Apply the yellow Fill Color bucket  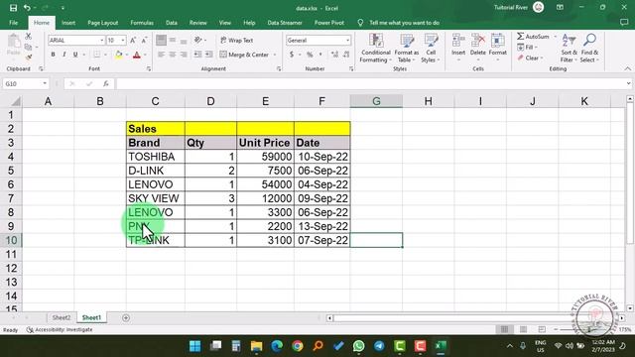point(119,55)
